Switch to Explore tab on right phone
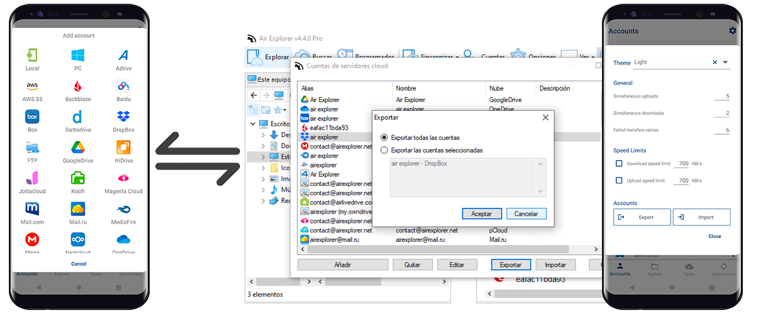The height and width of the screenshot is (315, 758). [654, 269]
